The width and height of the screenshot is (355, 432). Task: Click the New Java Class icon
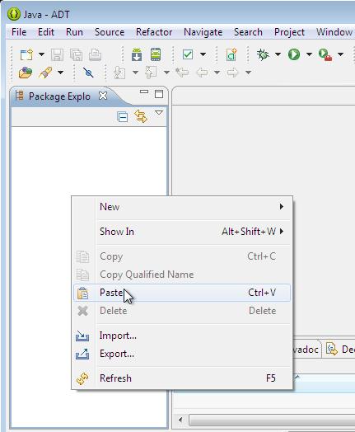click(231, 54)
